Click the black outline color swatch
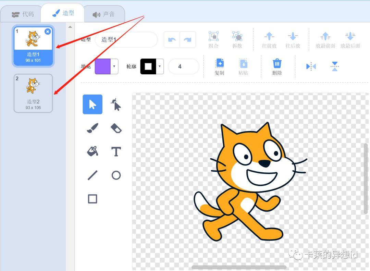Viewport: 370px width, 271px height. point(148,66)
